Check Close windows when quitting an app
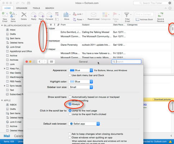 tap(70, 138)
